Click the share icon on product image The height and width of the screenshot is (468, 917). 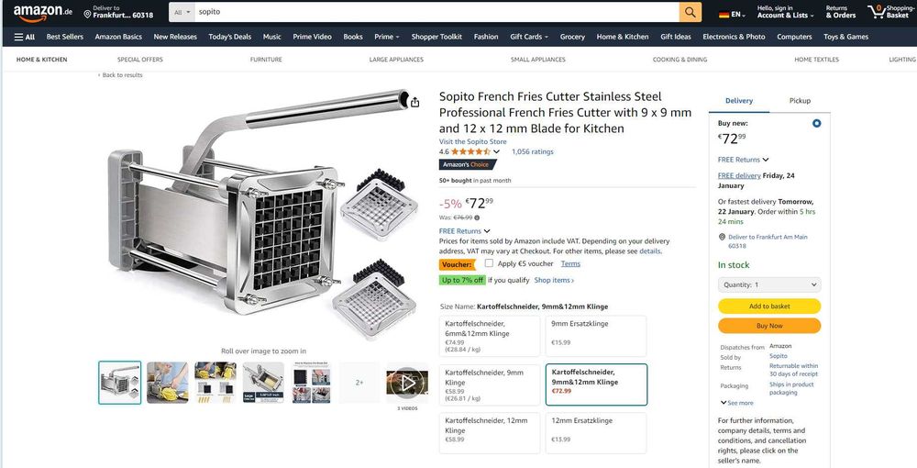[414, 102]
